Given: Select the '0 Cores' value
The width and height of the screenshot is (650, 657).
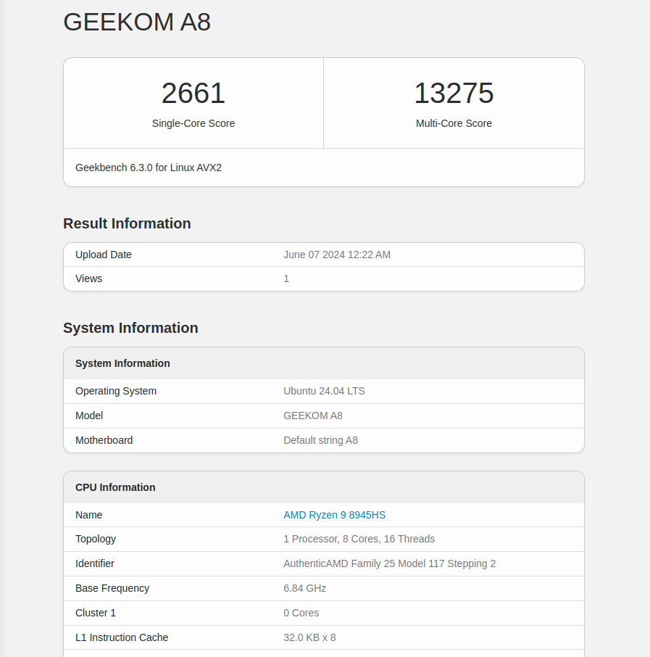Looking at the screenshot, I should click(x=301, y=613).
